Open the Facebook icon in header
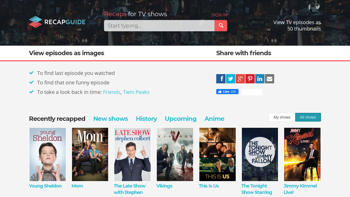 pyautogui.click(x=309, y=7)
